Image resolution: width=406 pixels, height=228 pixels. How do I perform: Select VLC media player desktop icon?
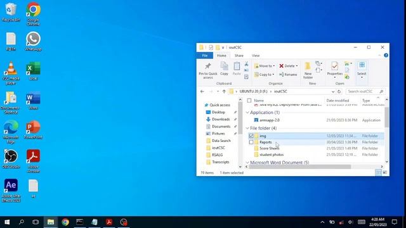(11, 73)
